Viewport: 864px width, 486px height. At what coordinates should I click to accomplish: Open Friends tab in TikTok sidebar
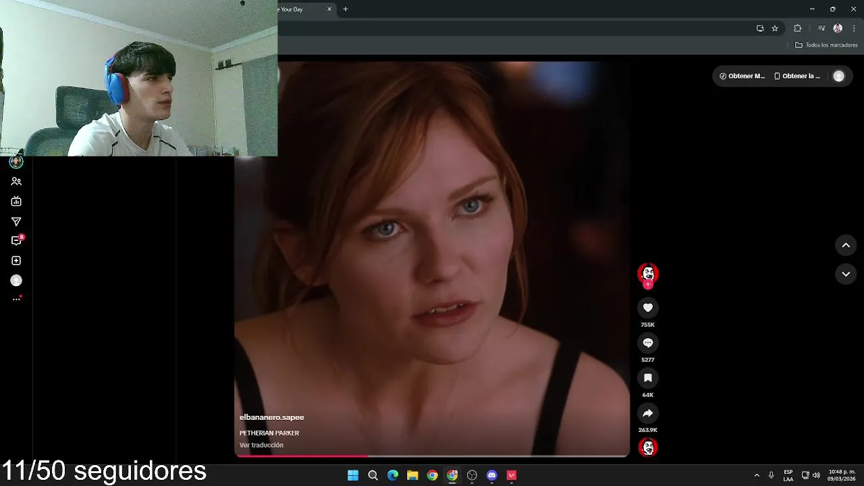tap(16, 182)
